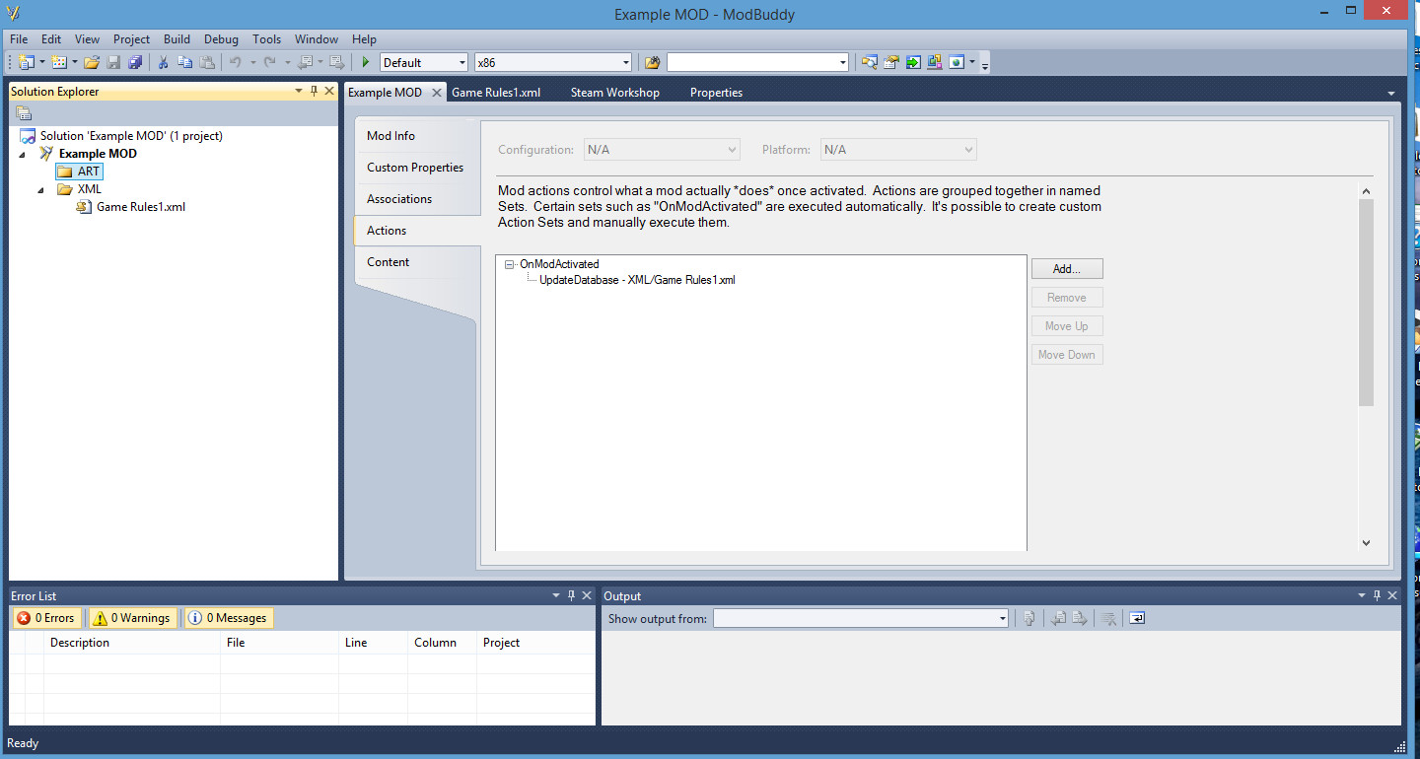
Task: Start the build with green play icon
Action: tap(366, 62)
